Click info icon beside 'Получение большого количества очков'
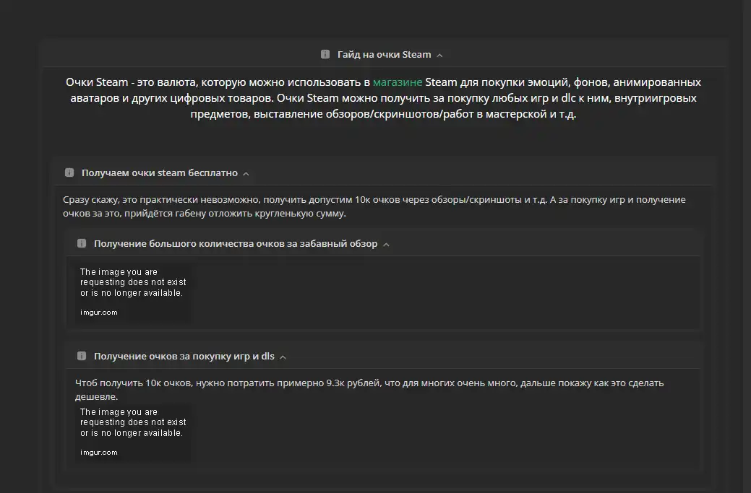This screenshot has height=493, width=751. 82,243
